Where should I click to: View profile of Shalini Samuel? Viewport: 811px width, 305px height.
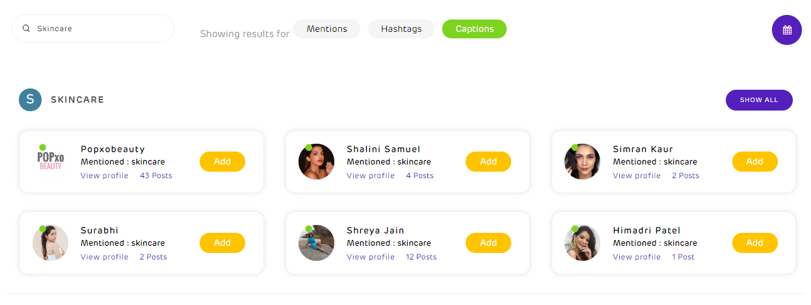(370, 176)
